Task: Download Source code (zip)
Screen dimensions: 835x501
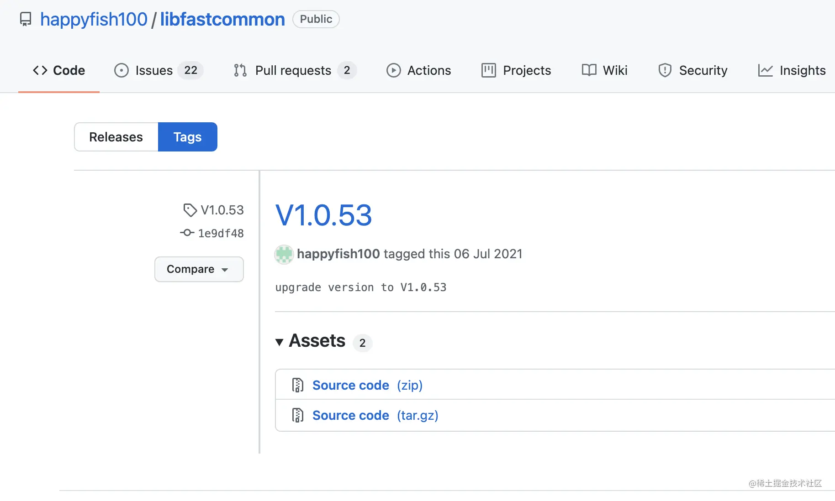Action: 367,385
